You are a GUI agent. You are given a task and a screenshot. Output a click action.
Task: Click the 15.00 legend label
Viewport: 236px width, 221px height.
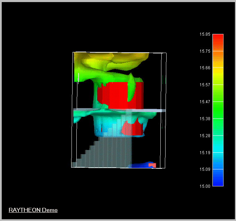205,186
